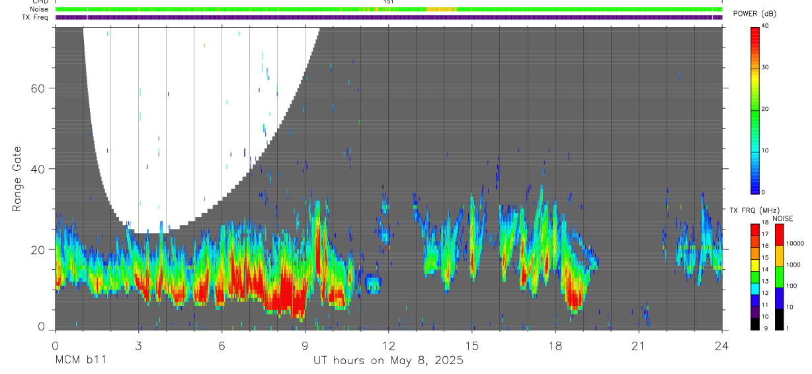Click the purple 10 MHz swatch in the TX FRQ legend

pos(754,311)
